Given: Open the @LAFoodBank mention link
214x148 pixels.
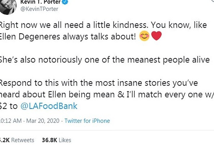Looking at the screenshot, I should pos(49,106).
